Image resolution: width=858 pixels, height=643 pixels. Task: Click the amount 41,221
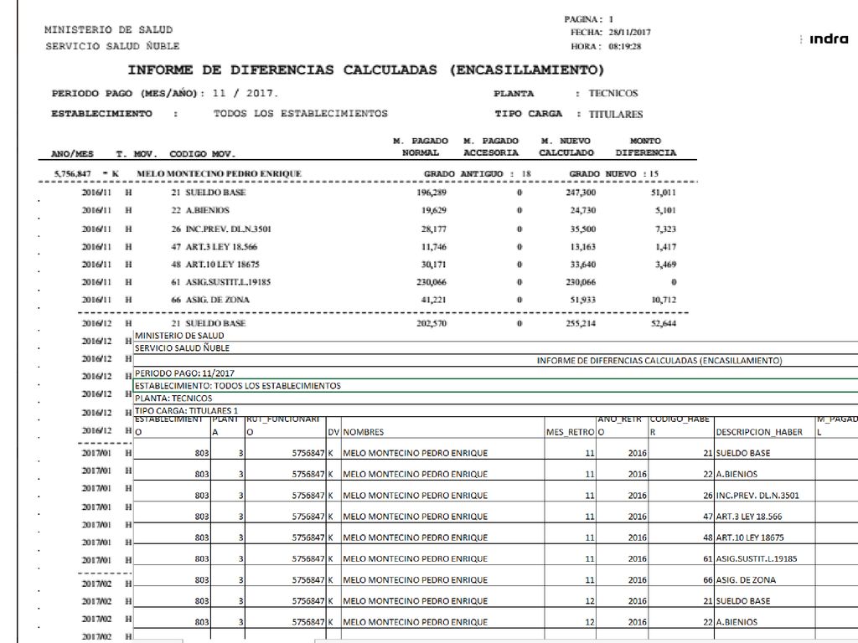434,300
